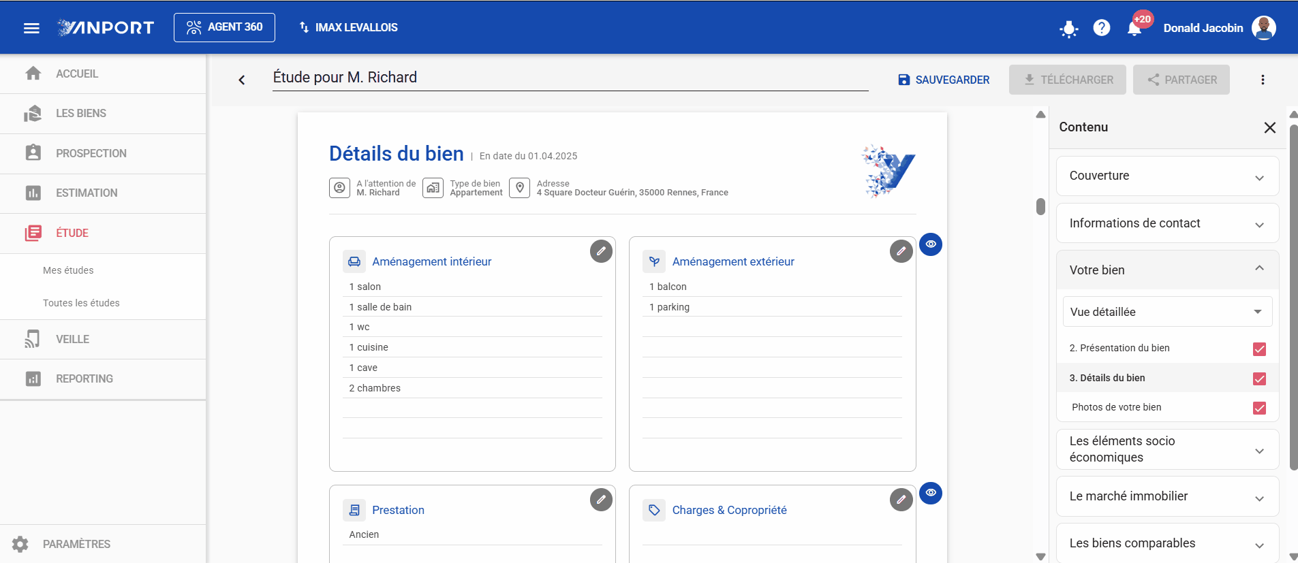Open the hamburger navigation menu

coord(31,28)
